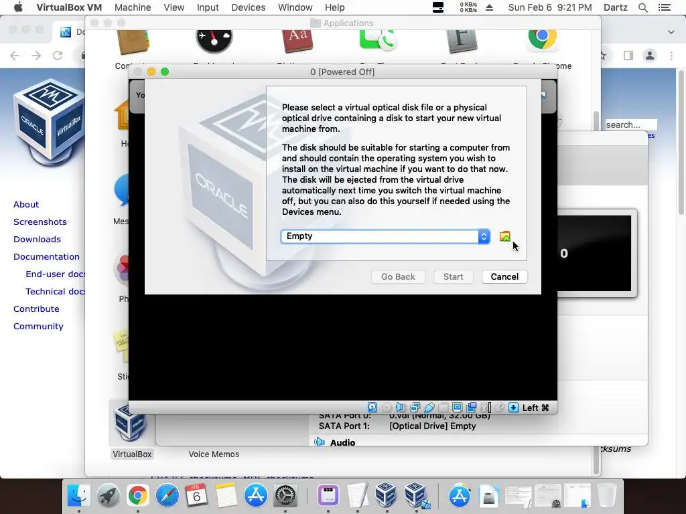The height and width of the screenshot is (514, 686).
Task: Open the Contribute link
Action: 36,309
